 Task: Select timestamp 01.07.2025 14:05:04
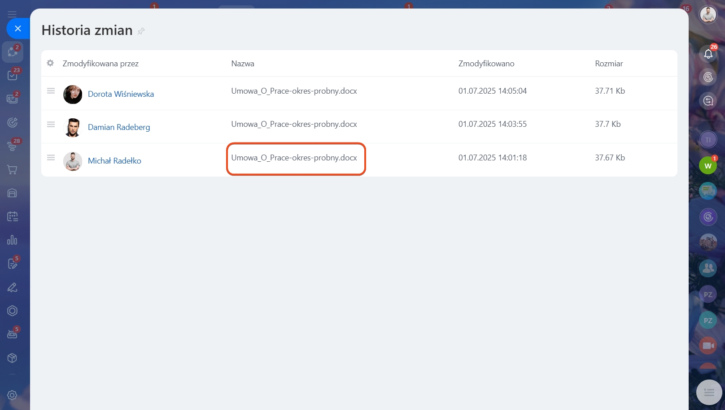coord(493,91)
